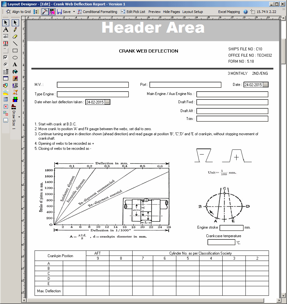Click the Type Engine input field
287x304 pixels.
coord(93,94)
